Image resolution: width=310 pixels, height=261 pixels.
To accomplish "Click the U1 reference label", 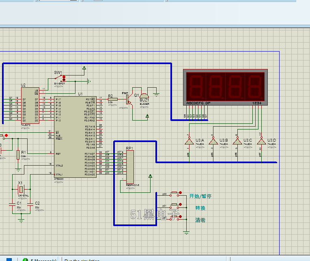I will coord(80,94).
